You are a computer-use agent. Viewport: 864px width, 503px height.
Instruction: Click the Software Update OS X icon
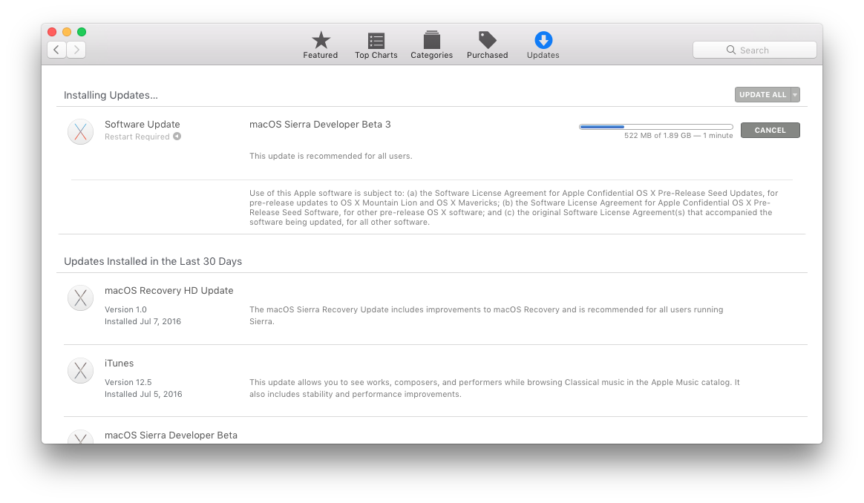click(x=80, y=131)
